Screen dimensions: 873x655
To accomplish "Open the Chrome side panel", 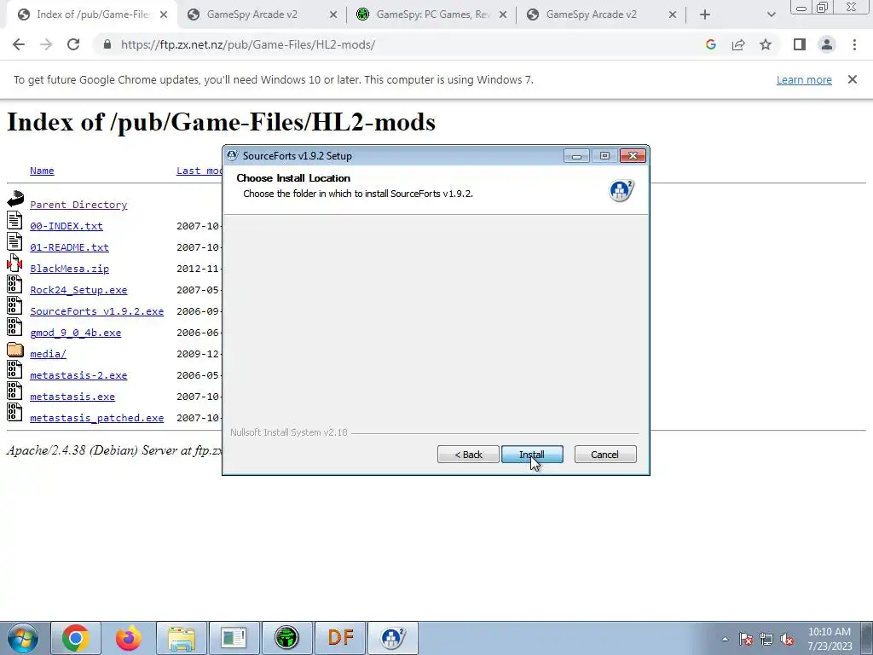I will [800, 44].
